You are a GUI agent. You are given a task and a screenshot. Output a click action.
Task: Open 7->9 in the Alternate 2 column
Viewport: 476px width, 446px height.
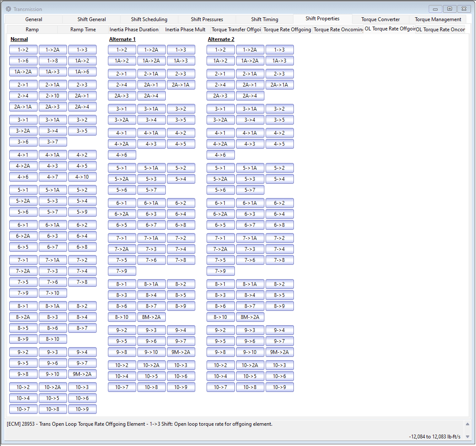(x=221, y=271)
